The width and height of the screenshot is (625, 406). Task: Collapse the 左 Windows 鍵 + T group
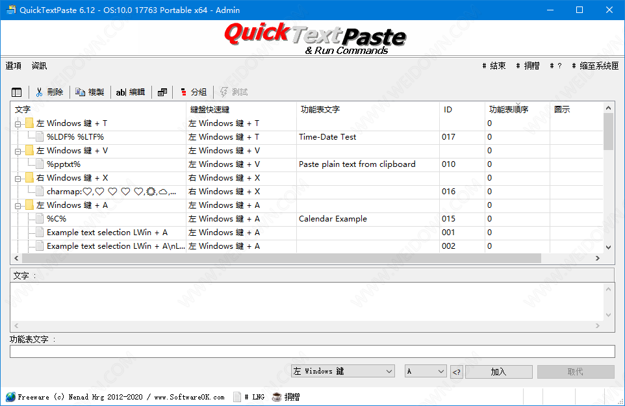coord(18,124)
